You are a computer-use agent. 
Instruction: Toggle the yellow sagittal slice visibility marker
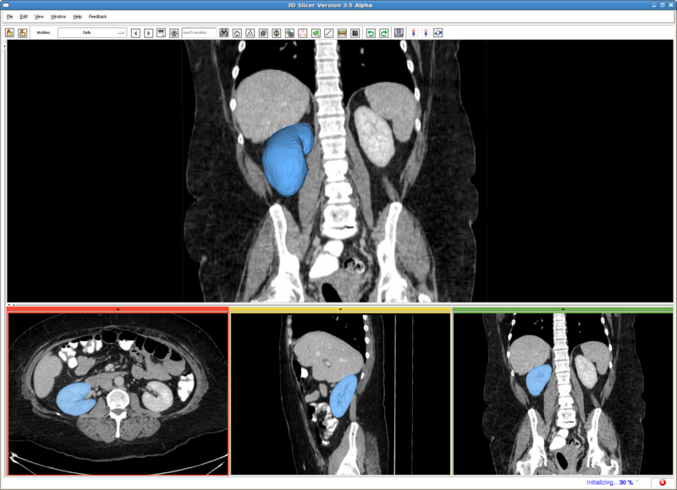pos(341,310)
